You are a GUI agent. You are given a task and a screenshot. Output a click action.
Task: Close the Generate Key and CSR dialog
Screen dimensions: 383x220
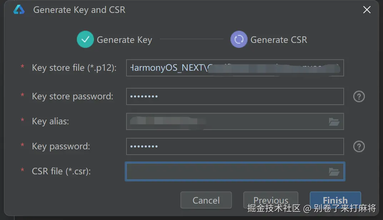(367, 10)
